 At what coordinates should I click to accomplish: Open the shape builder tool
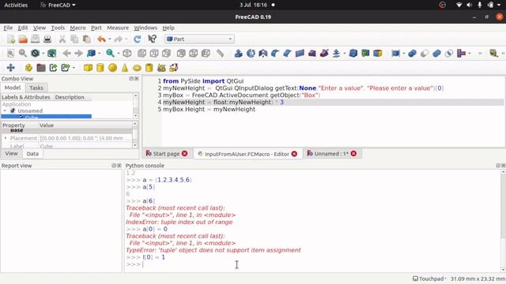click(x=174, y=68)
